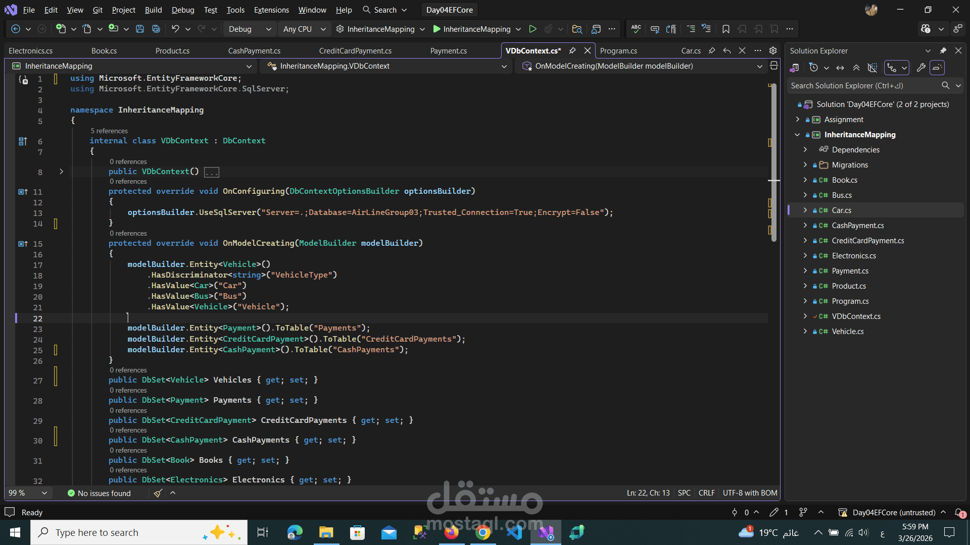The width and height of the screenshot is (970, 545).
Task: Click the Undo icon in the toolbar
Action: pyautogui.click(x=174, y=29)
